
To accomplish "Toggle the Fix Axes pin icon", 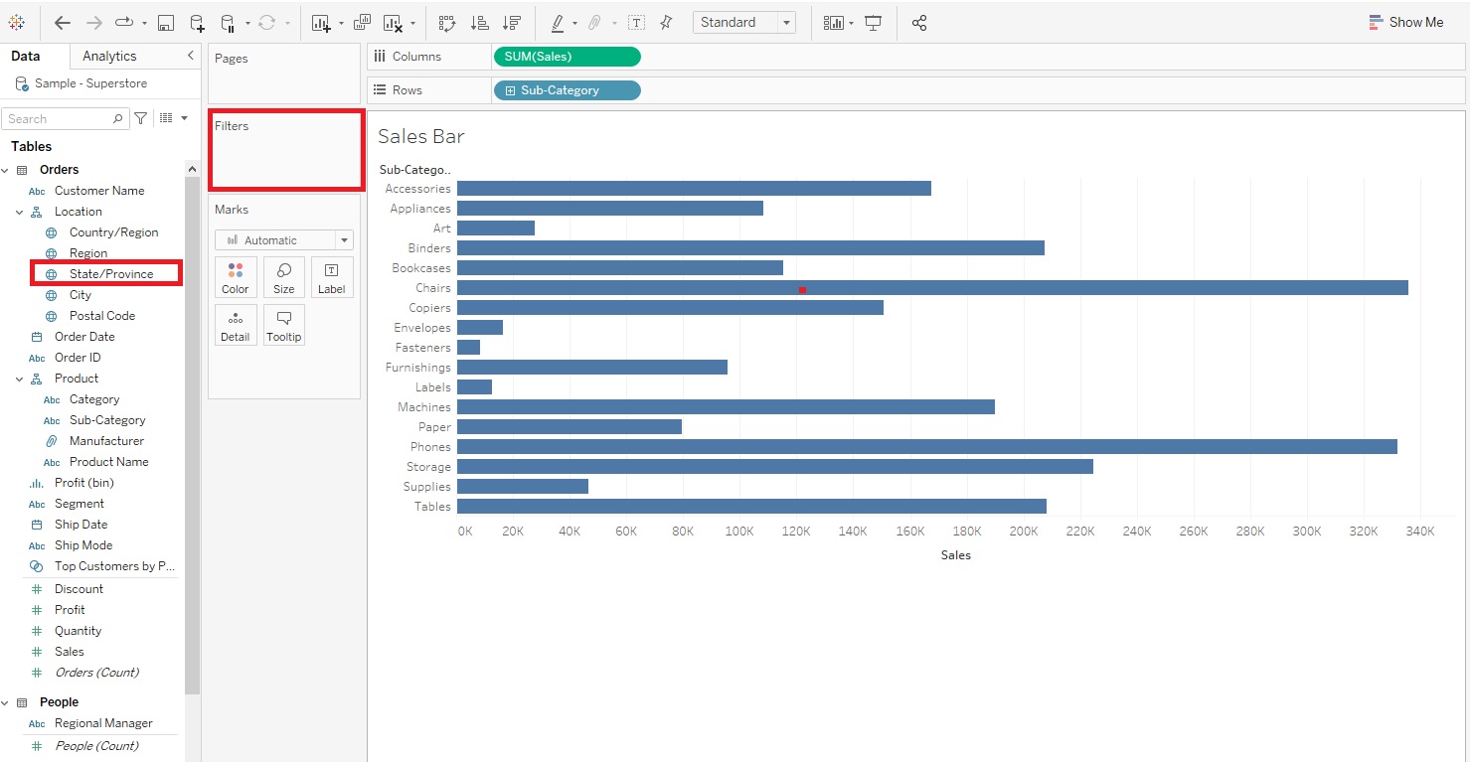I will [666, 22].
